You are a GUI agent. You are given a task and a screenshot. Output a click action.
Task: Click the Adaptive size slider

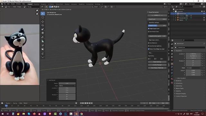click(157, 25)
